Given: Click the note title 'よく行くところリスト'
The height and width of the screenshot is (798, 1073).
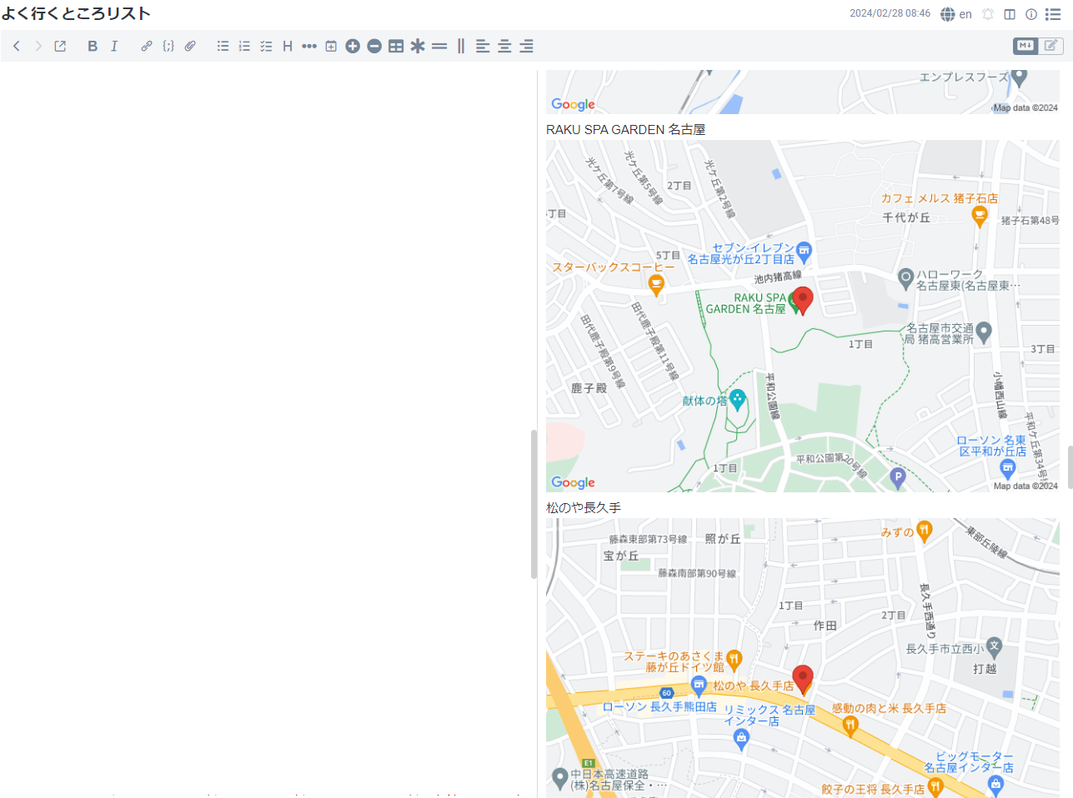Looking at the screenshot, I should (76, 13).
